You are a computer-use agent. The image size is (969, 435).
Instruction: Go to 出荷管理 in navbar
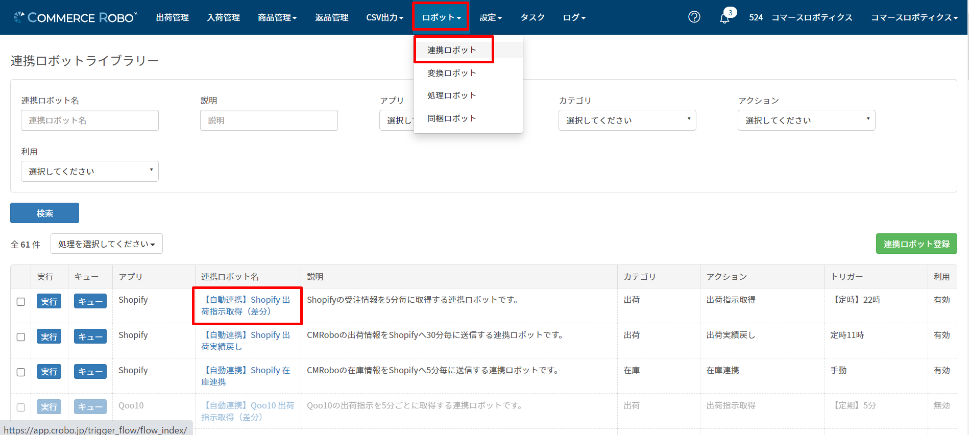(x=173, y=17)
